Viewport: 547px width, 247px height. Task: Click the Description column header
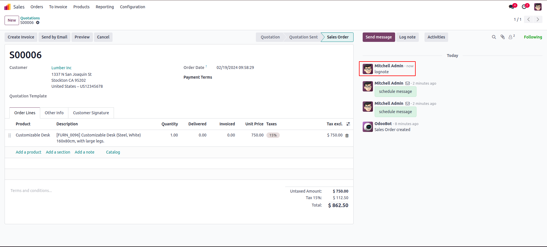[x=67, y=124]
